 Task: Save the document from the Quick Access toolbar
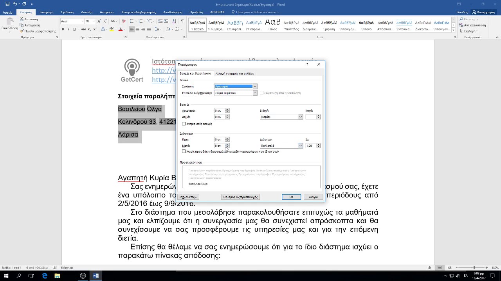pos(7,4)
